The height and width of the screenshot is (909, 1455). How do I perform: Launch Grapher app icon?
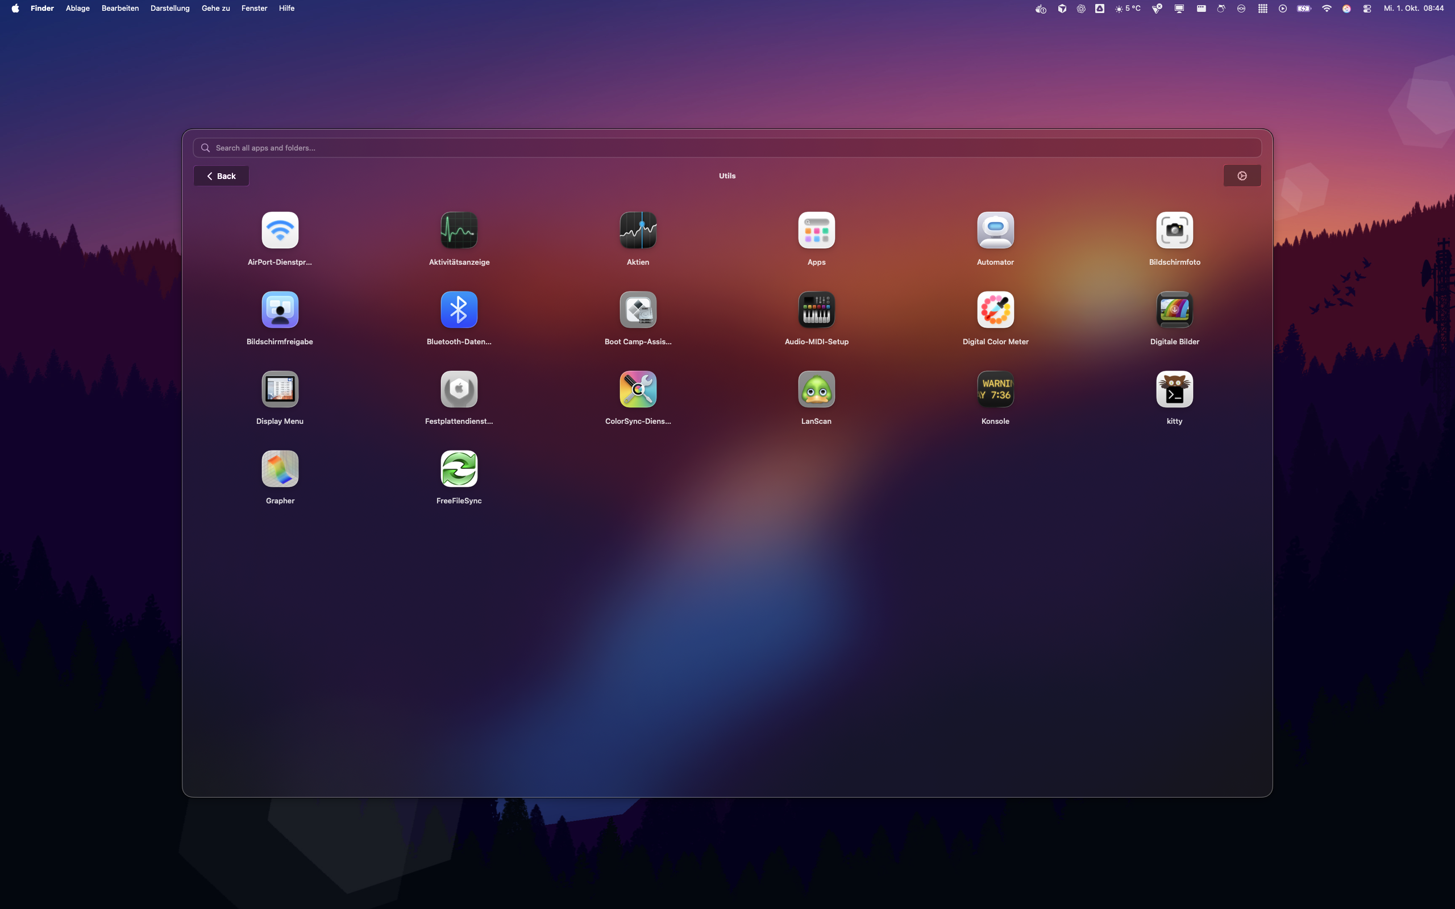pos(280,468)
